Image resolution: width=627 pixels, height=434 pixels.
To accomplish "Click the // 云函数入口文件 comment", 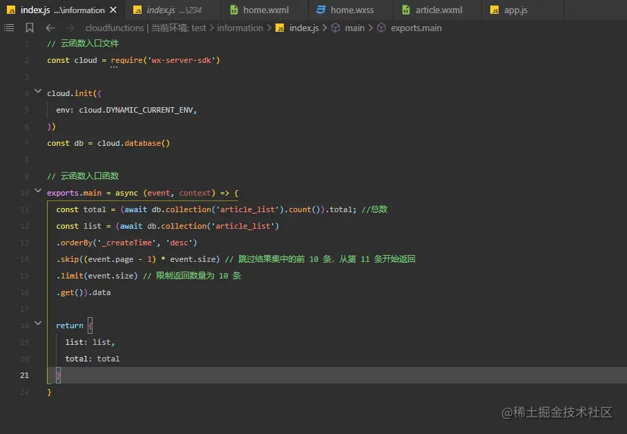I will 83,44.
